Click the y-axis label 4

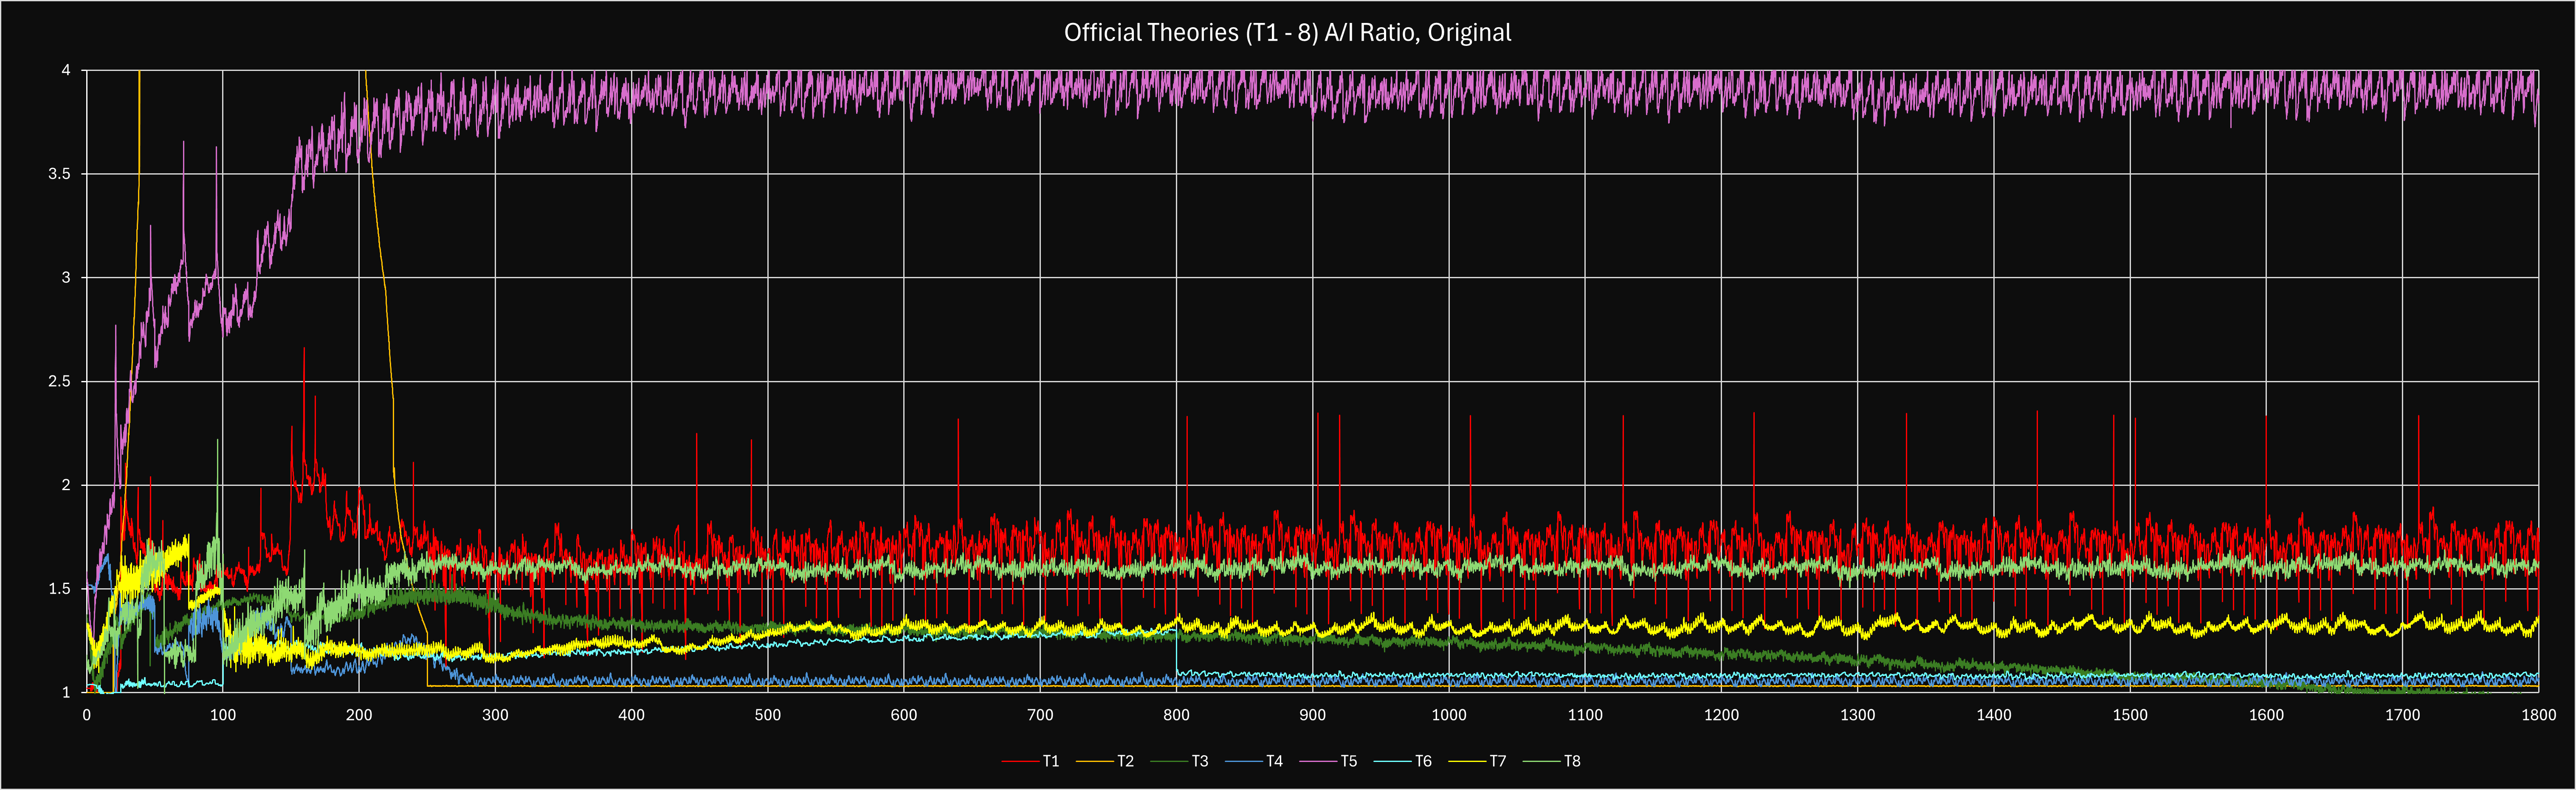(x=66, y=70)
